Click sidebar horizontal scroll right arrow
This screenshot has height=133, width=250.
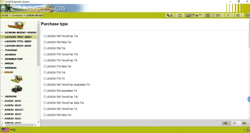35,125
